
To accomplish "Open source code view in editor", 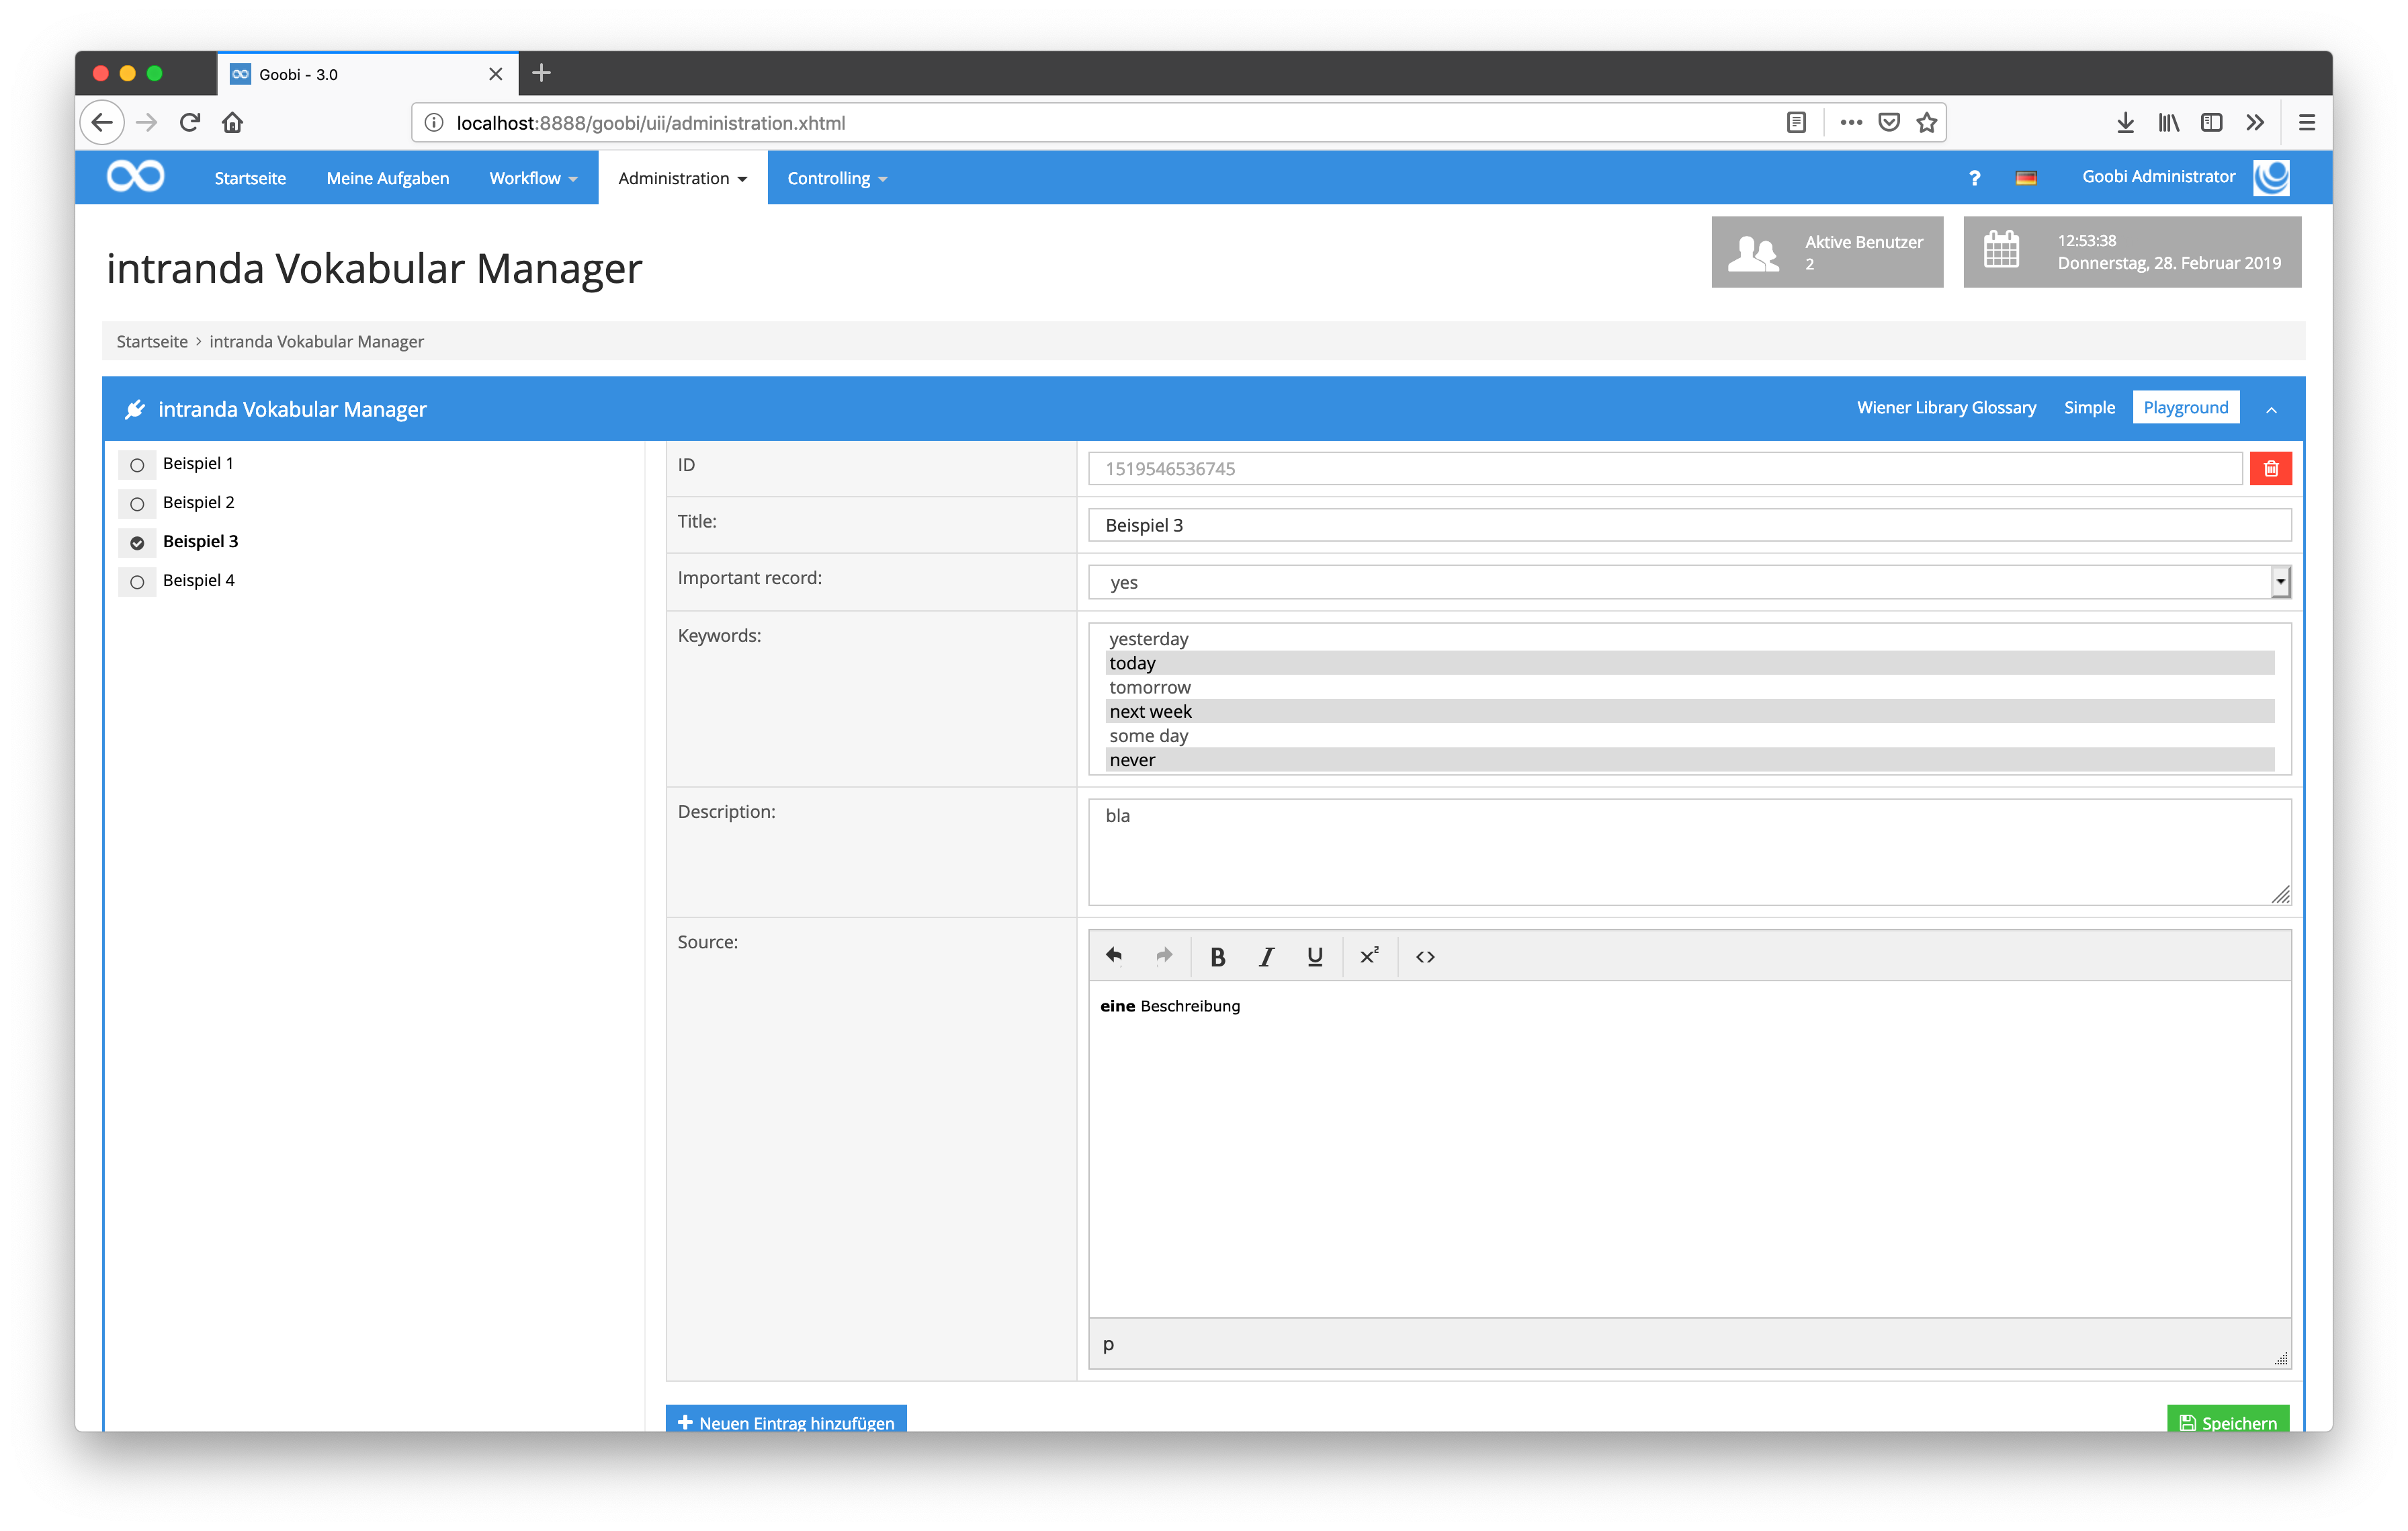I will 1425,957.
